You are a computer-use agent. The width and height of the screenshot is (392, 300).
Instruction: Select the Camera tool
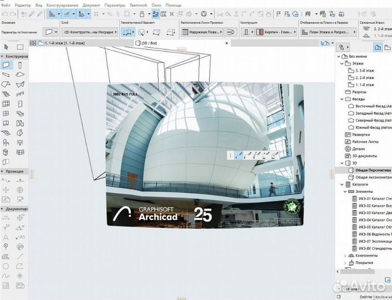click(20, 199)
